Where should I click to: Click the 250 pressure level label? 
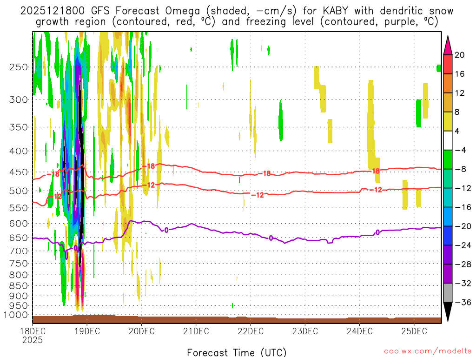(x=19, y=67)
